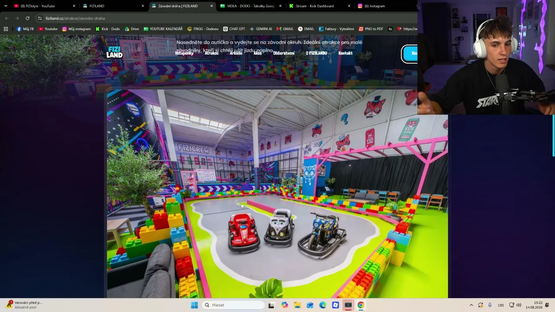The image size is (555, 312).
Task: Launch Copilot from the taskbar
Action: (284, 305)
